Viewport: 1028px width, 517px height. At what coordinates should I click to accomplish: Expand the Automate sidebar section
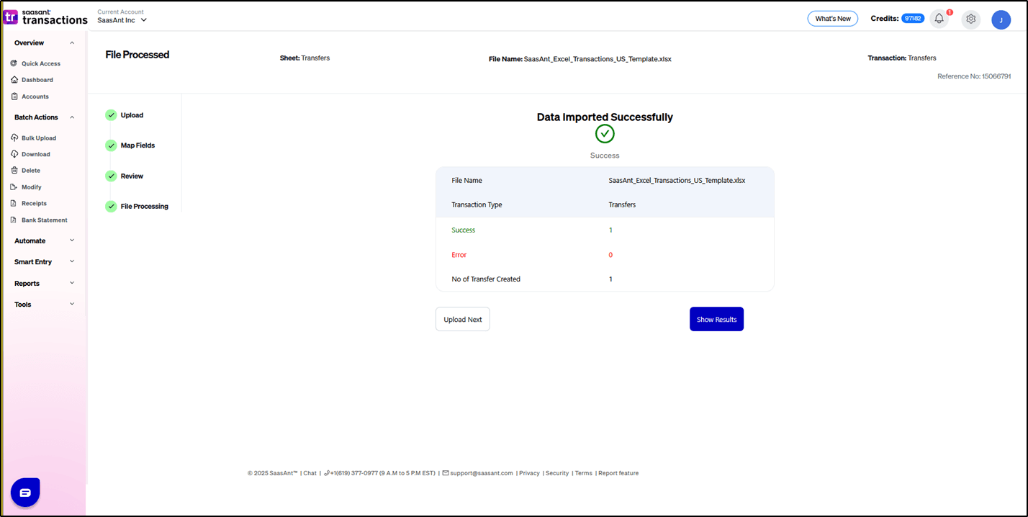tap(44, 240)
